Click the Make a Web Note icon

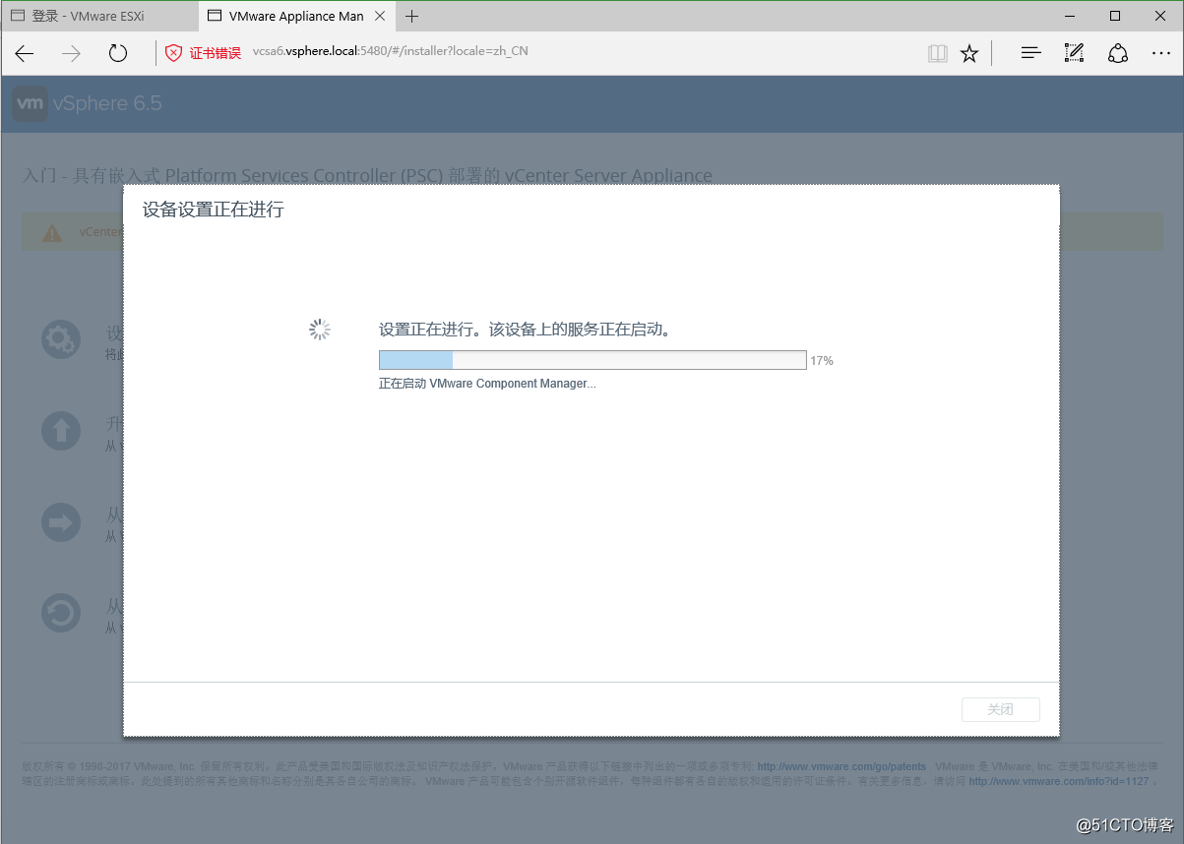click(1074, 53)
